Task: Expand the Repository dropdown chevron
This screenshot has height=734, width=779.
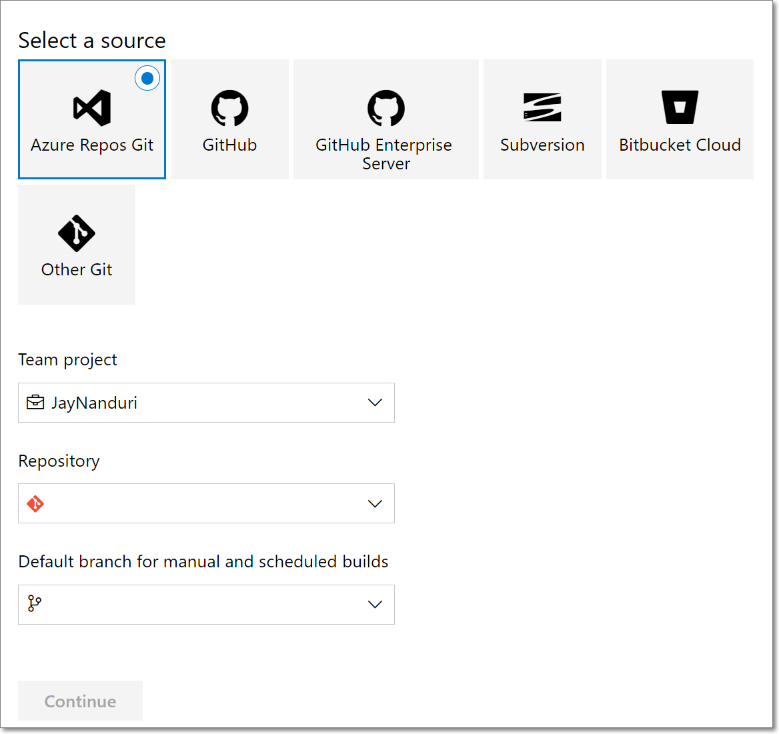Action: click(375, 503)
